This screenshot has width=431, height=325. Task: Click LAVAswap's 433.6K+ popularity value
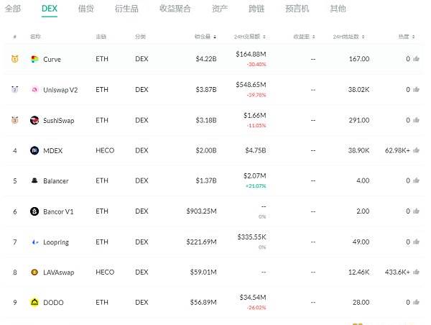pos(397,273)
